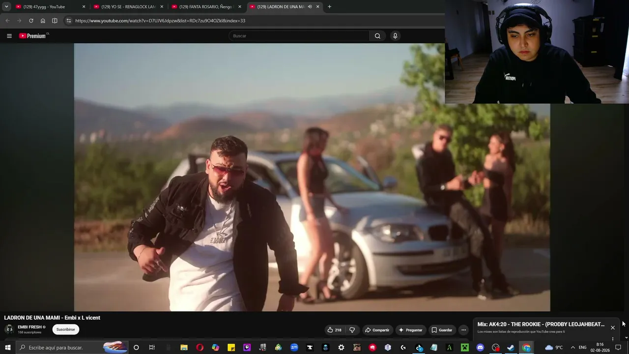The image size is (629, 354).
Task: Focus the YouTube Buscar search field
Action: click(299, 36)
